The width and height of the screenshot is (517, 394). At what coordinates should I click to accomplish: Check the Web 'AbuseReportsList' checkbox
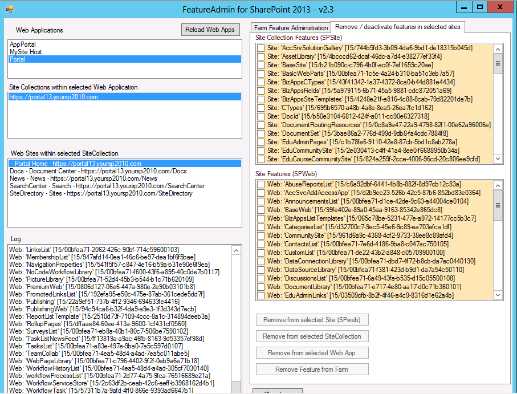pos(261,184)
